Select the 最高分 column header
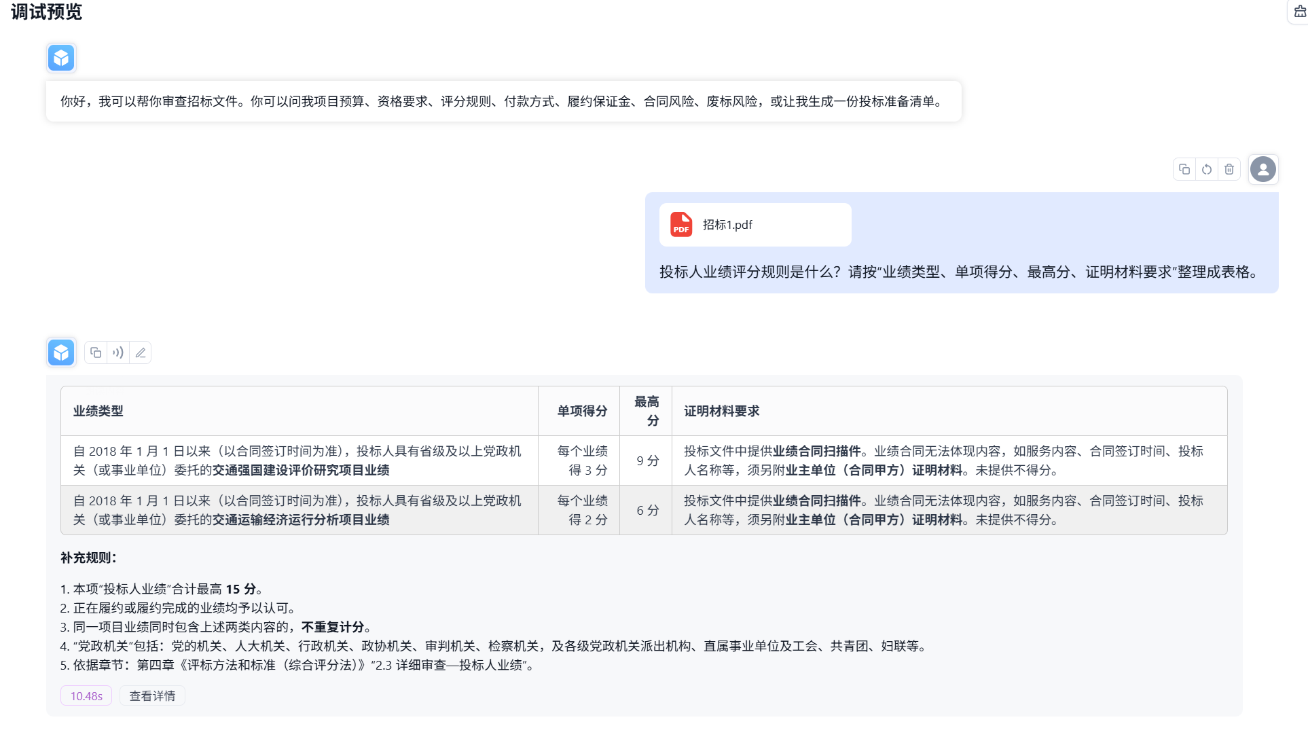This screenshot has width=1308, height=743. [646, 411]
